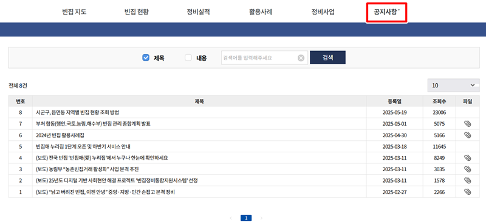Viewport: 486px width, 224px height.
Task: Open notice "낡고 버려진 빈집, 이젠 안녕"
Action: click(x=105, y=192)
